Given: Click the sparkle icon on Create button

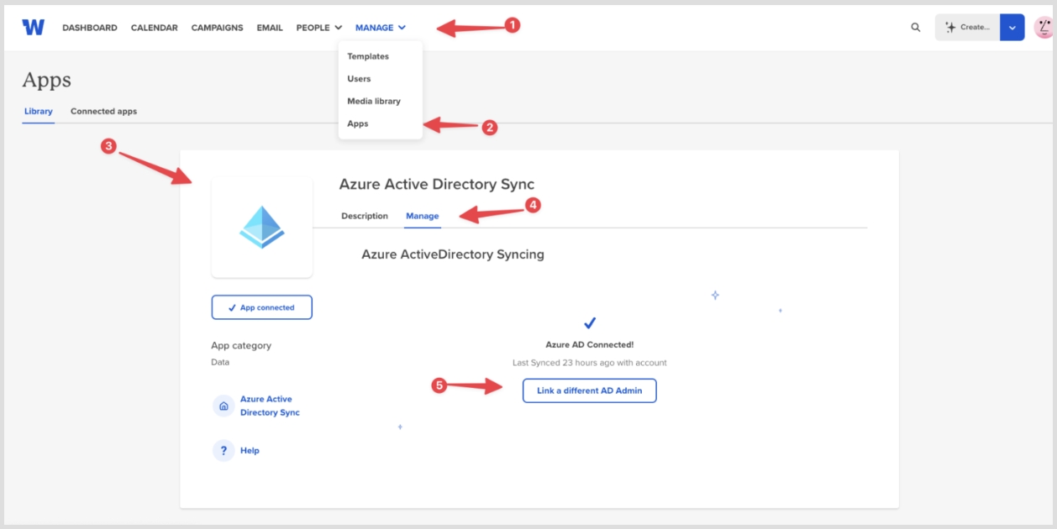Looking at the screenshot, I should (950, 27).
